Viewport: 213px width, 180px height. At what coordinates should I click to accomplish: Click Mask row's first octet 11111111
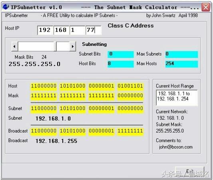pyautogui.click(x=44, y=96)
